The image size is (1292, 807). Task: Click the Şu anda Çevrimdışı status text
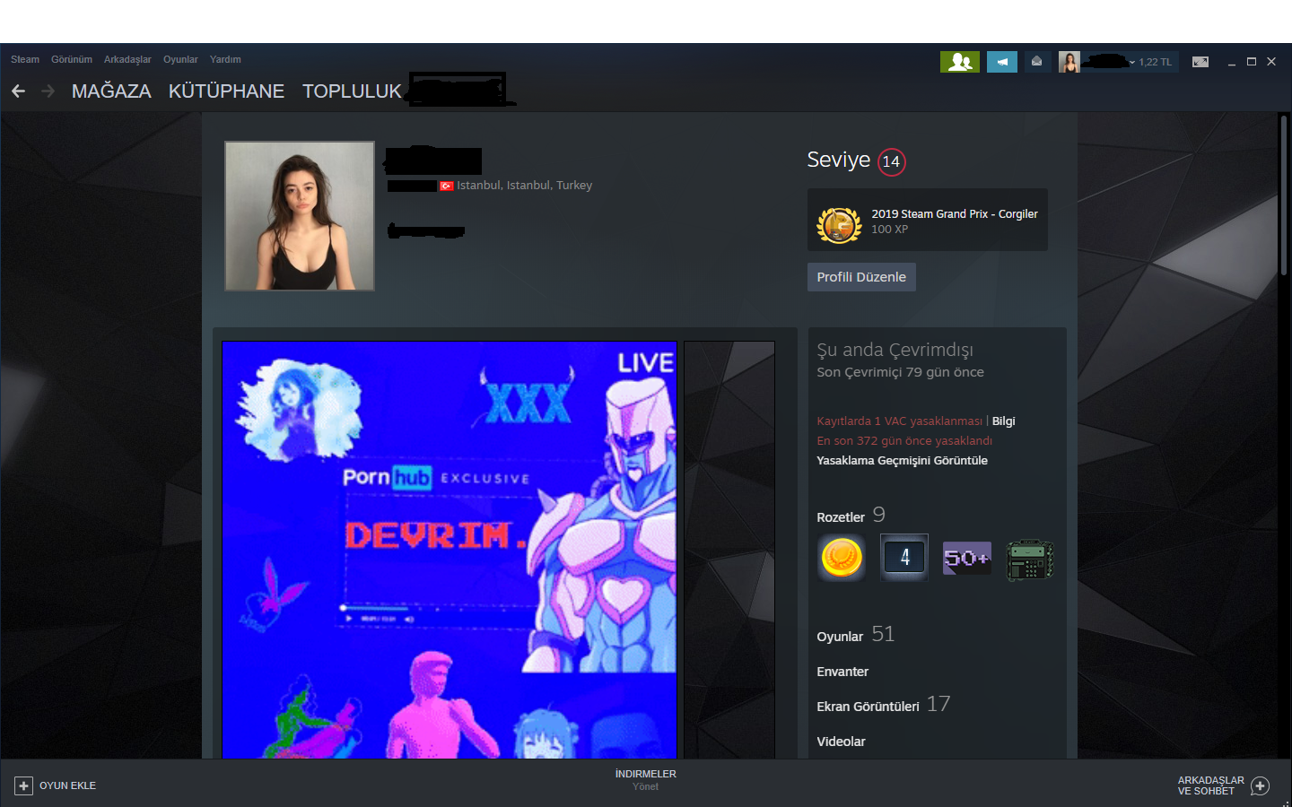click(x=895, y=350)
